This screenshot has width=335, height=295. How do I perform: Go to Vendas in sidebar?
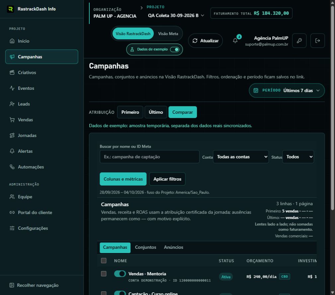(42, 120)
